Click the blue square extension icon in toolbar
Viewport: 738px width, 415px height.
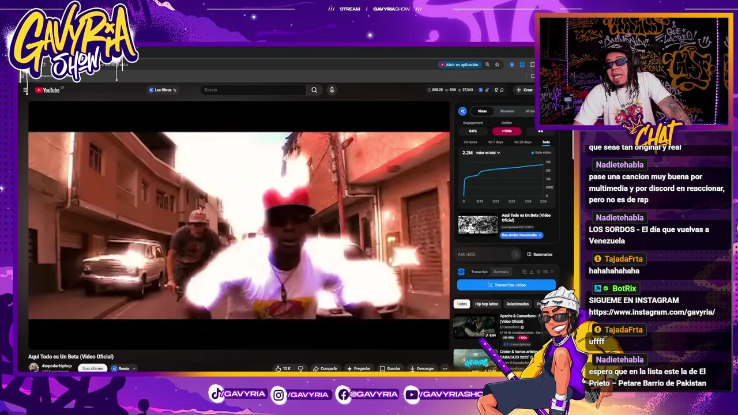point(522,65)
